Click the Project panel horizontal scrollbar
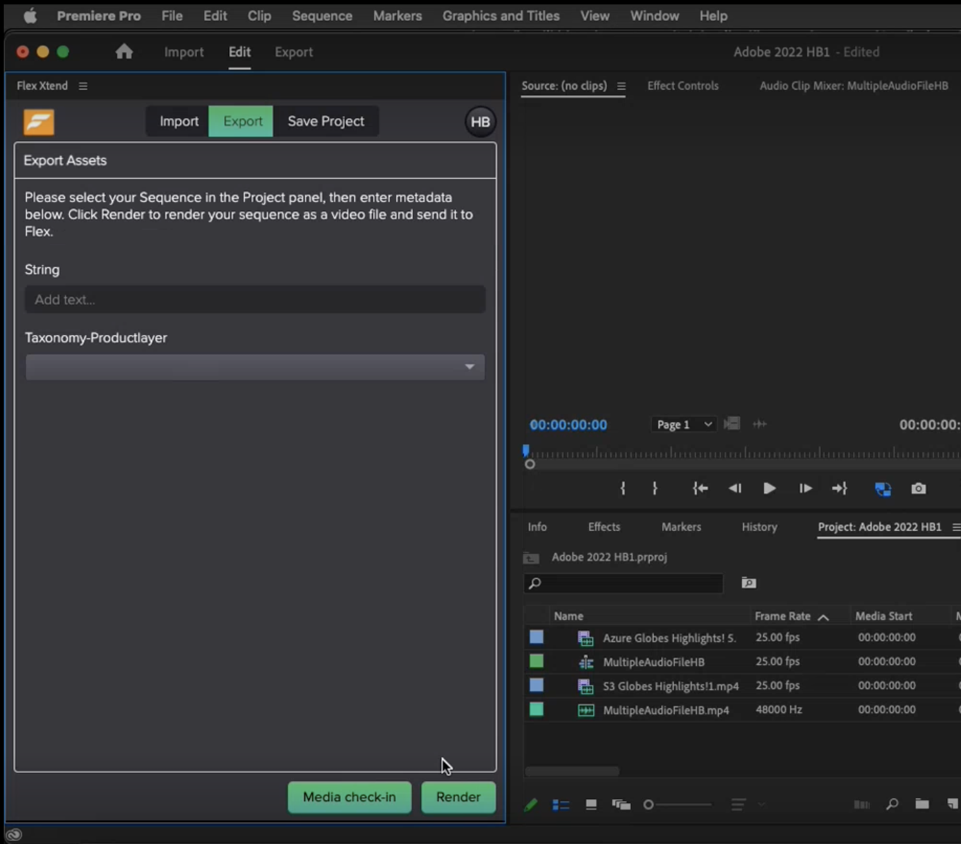961x844 pixels. (x=572, y=771)
